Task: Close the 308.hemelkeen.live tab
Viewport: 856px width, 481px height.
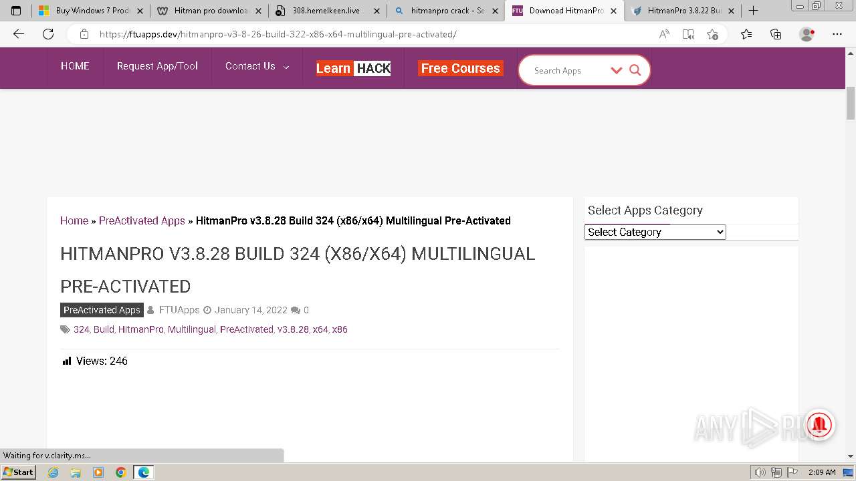Action: tap(377, 11)
